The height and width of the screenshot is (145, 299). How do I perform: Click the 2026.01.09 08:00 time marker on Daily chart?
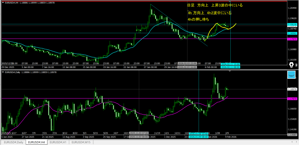click(x=199, y=137)
